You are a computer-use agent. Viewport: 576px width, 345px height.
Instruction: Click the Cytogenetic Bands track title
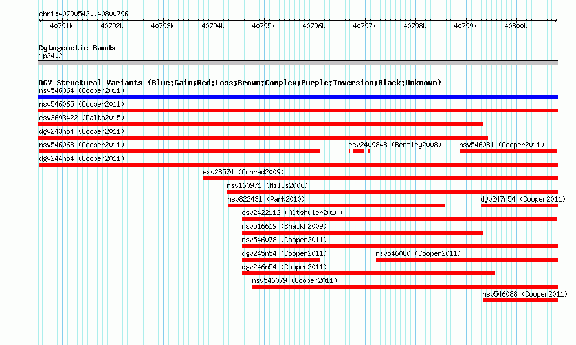pyautogui.click(x=77, y=48)
